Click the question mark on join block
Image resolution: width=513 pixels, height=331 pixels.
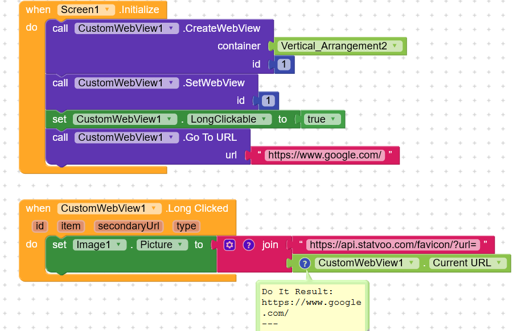pyautogui.click(x=249, y=245)
